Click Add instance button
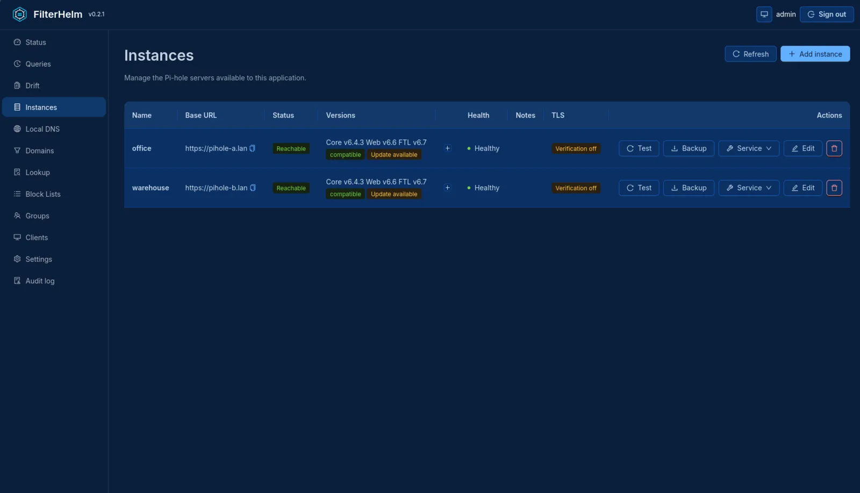860x493 pixels. tap(815, 54)
